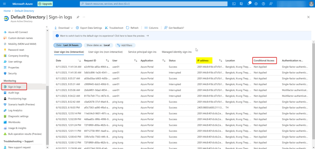This screenshot has height=149, width=315.
Task: Select User sign-ins (interactive) tab
Action: [69, 52]
